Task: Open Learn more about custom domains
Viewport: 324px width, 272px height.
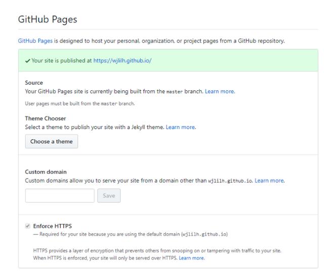Action: tap(269, 181)
